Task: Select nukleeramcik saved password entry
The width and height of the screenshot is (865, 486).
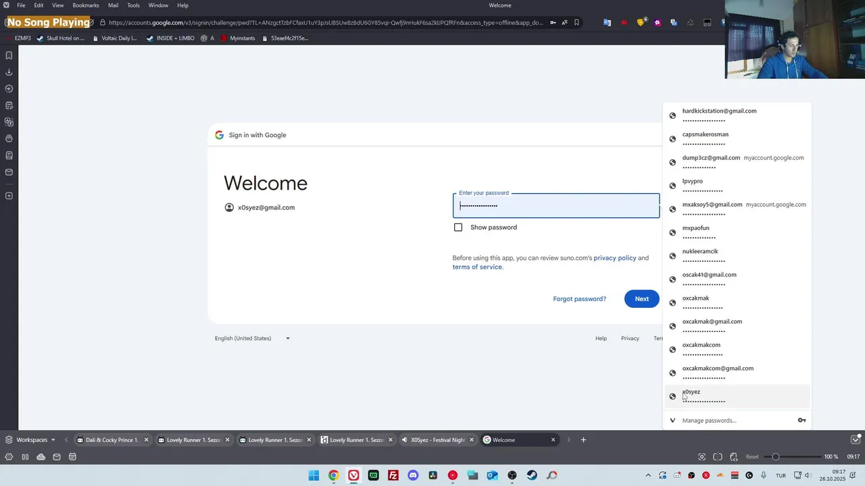Action: (x=737, y=256)
